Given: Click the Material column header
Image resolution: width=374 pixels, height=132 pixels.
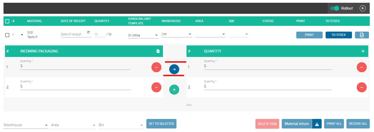Looking at the screenshot, I should click(35, 21).
